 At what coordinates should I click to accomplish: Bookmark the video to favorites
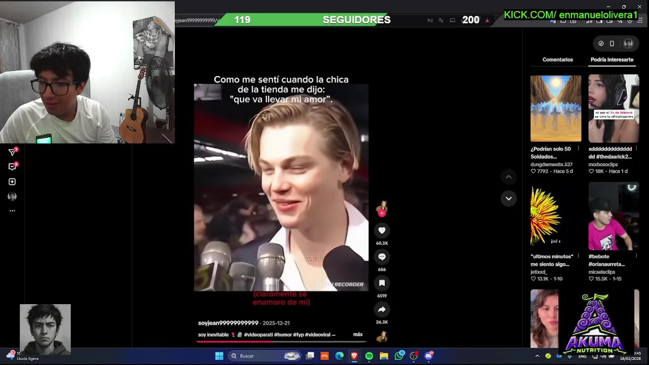(382, 283)
